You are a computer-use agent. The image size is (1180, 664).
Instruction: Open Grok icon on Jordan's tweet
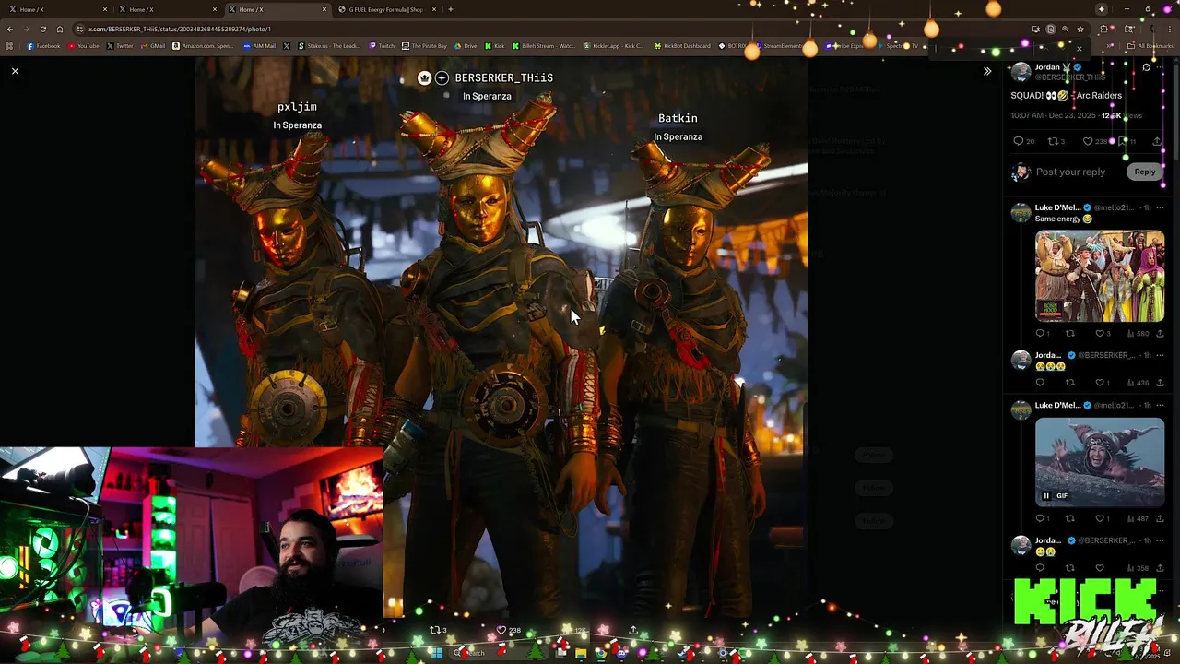click(1146, 67)
